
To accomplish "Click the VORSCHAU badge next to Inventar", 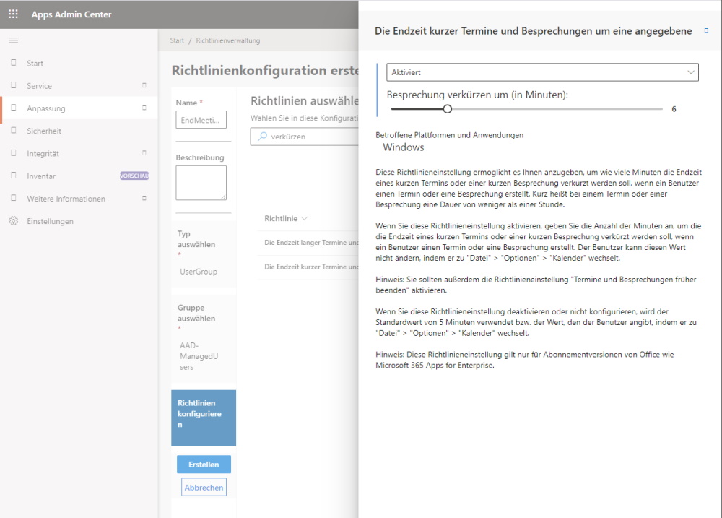I will 134,176.
